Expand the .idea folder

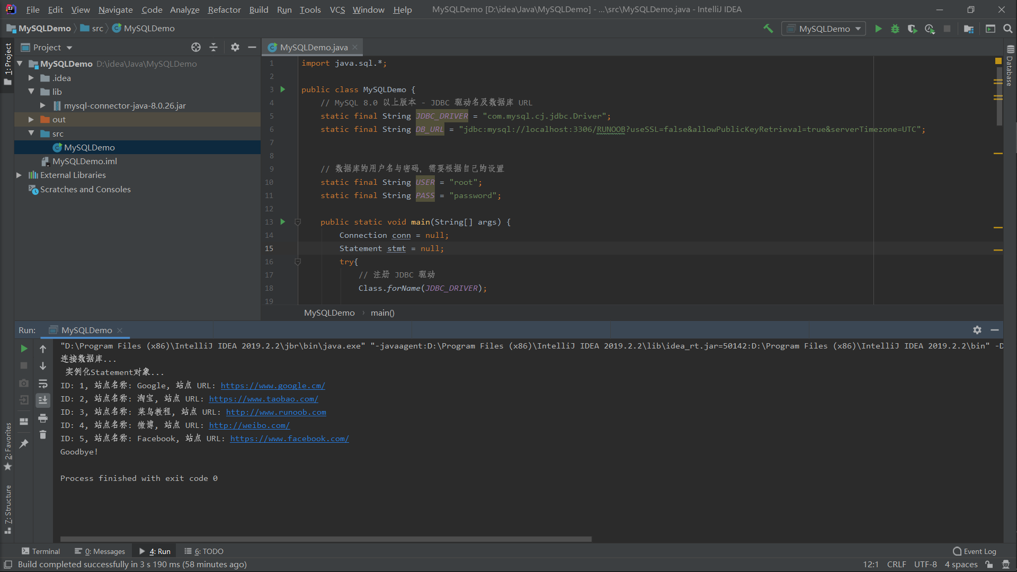[x=31, y=78]
